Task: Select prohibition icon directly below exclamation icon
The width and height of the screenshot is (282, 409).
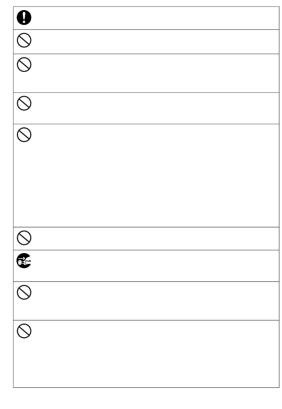Action: click(24, 40)
